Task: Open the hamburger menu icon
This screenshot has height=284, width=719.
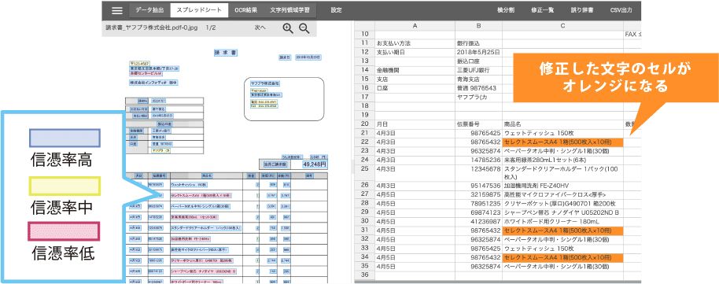Action: coord(117,10)
